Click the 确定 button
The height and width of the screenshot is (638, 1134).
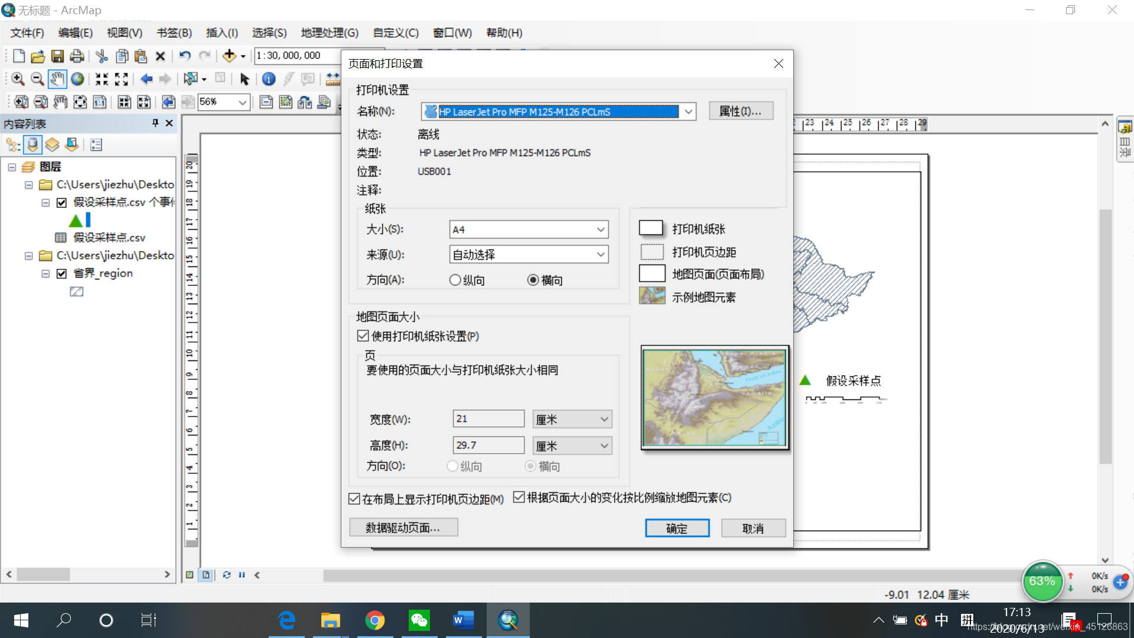click(x=677, y=528)
